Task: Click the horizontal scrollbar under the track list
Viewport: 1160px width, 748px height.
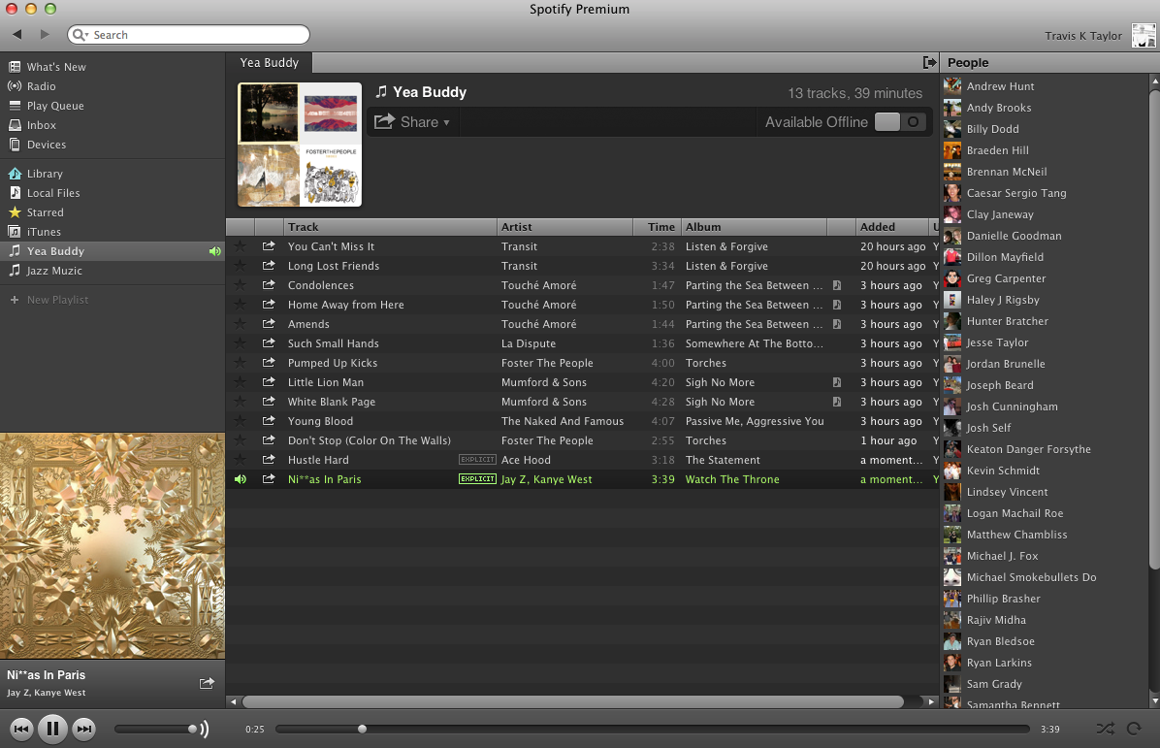Action: 572,701
